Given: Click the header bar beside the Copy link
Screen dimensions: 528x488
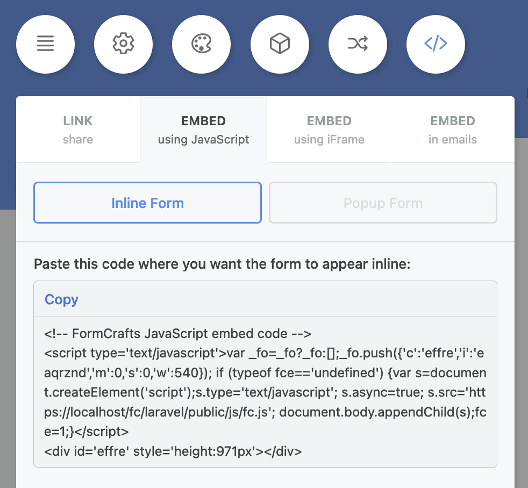Looking at the screenshot, I should point(286,299).
